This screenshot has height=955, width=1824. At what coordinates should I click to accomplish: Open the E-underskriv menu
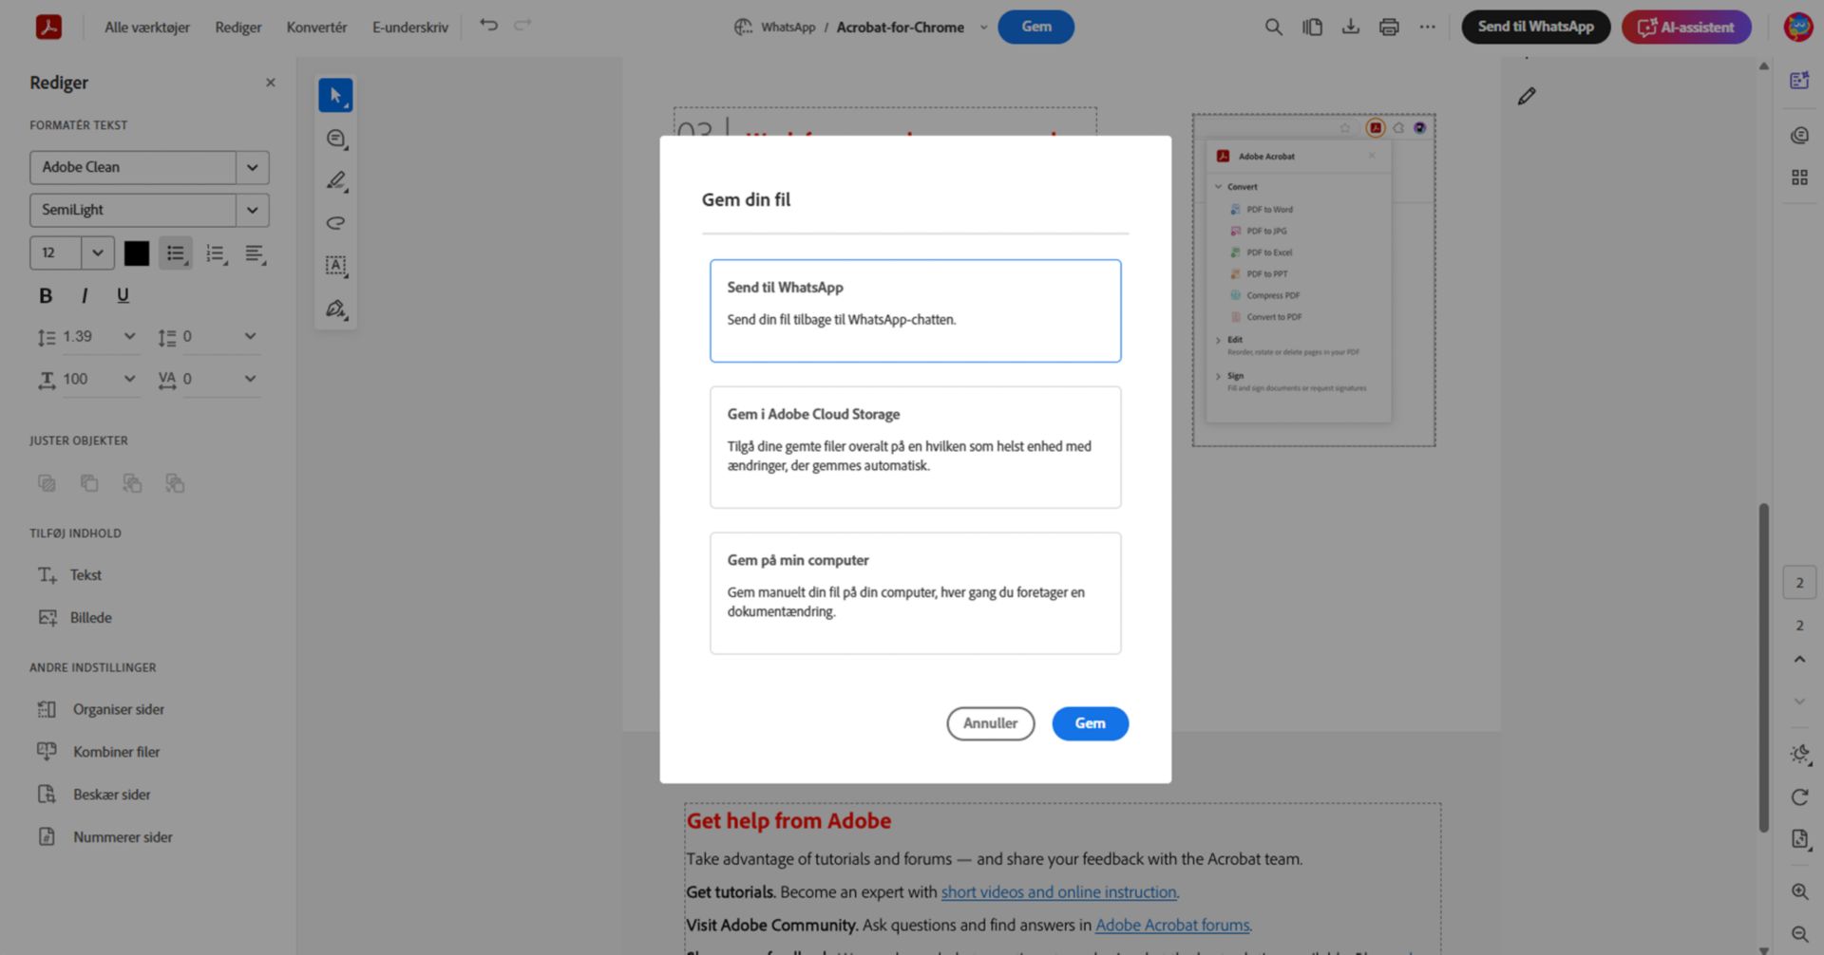(410, 27)
